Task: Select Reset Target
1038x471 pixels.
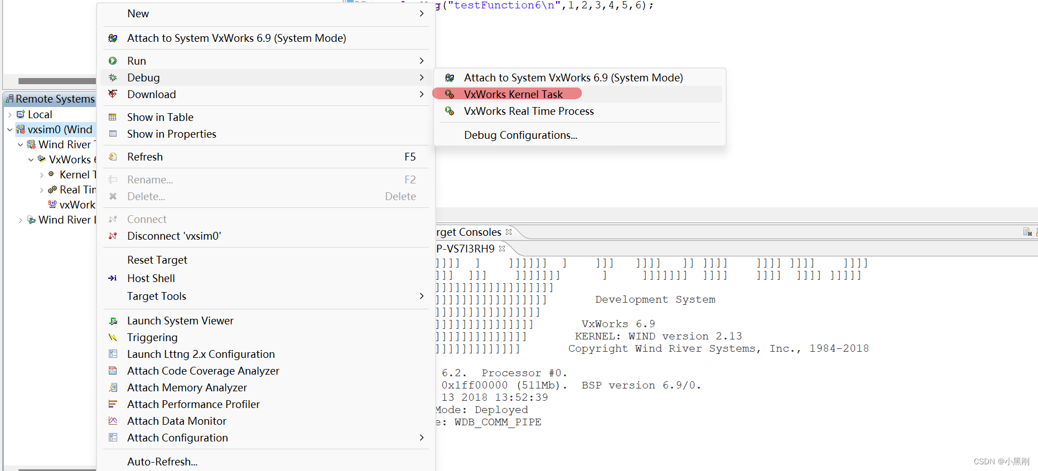Action: pyautogui.click(x=266, y=260)
